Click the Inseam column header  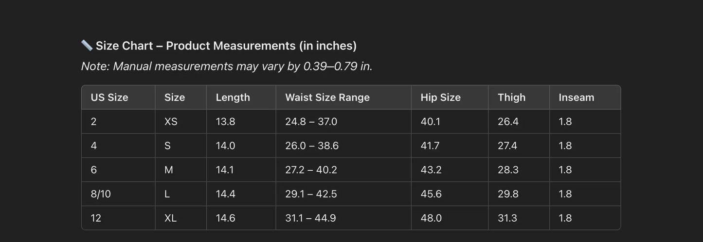click(x=576, y=97)
